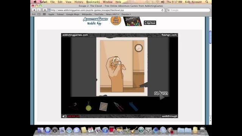The width and height of the screenshot is (242, 136).
Task: Open iChat from the Dock
Action: pyautogui.click(x=76, y=130)
